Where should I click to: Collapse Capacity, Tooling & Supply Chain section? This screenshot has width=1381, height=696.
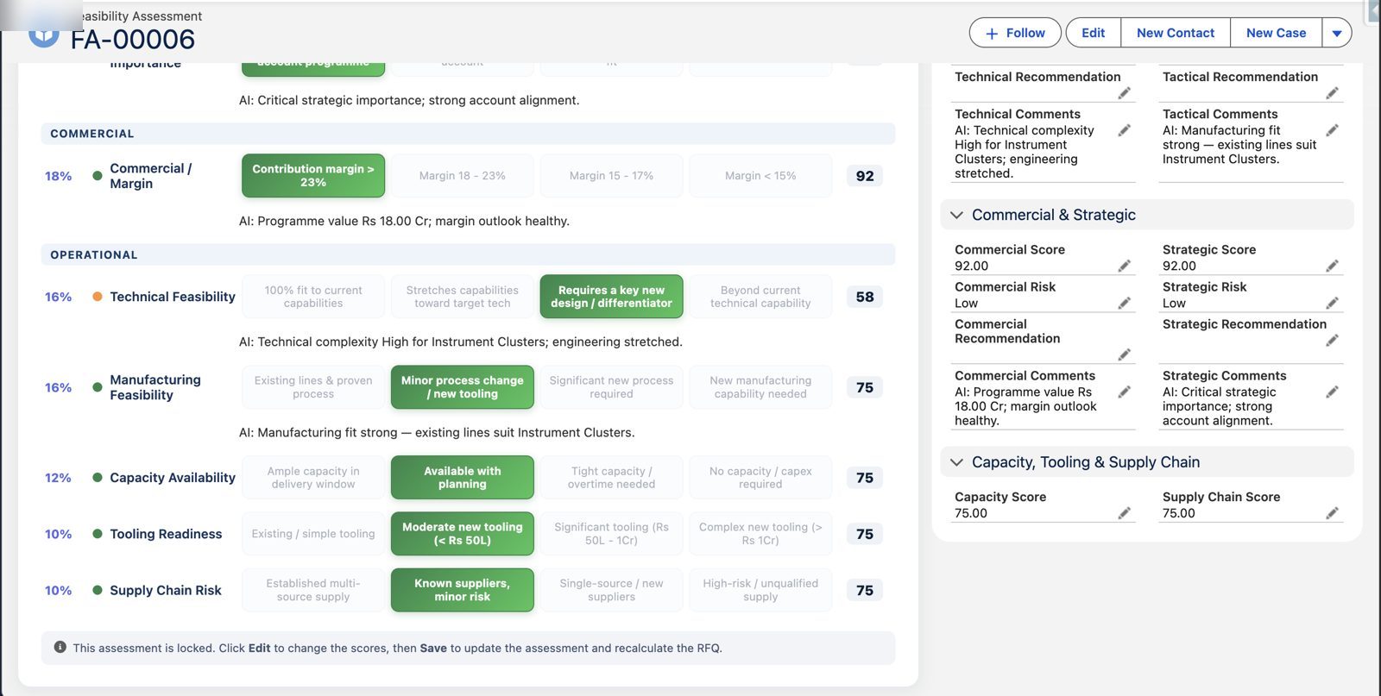click(x=956, y=462)
